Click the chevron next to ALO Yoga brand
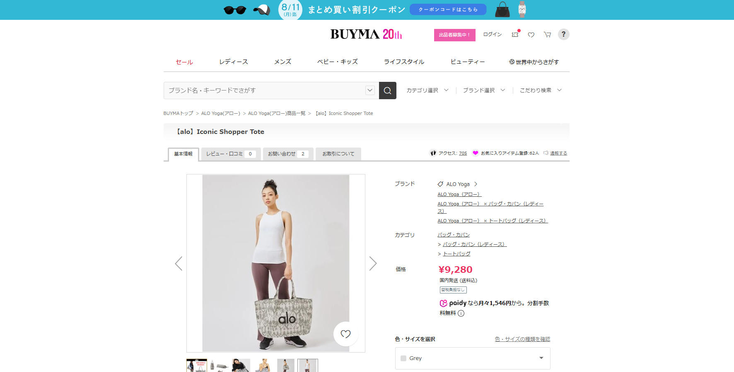This screenshot has width=734, height=372. click(x=476, y=184)
